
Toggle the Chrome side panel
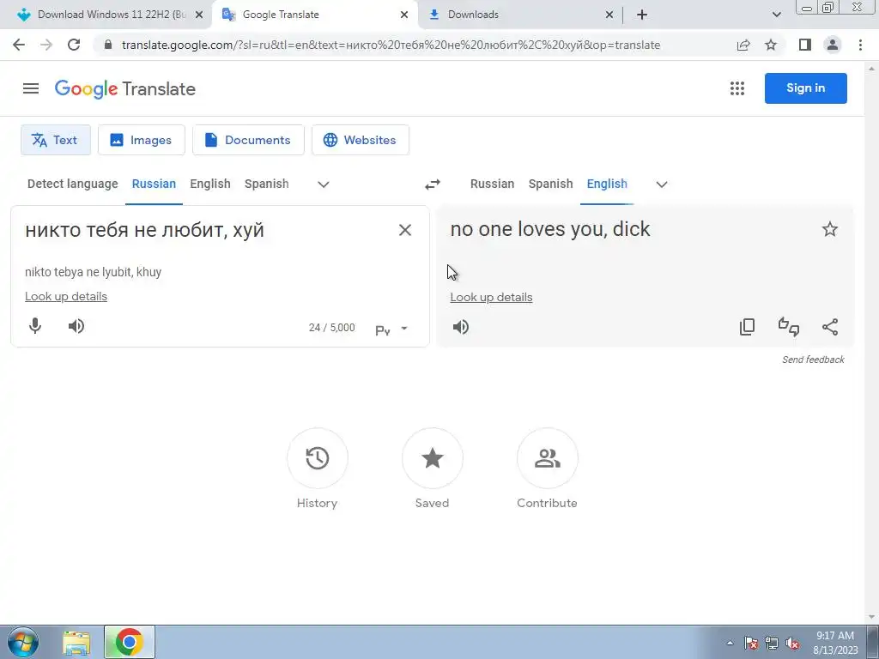(805, 45)
